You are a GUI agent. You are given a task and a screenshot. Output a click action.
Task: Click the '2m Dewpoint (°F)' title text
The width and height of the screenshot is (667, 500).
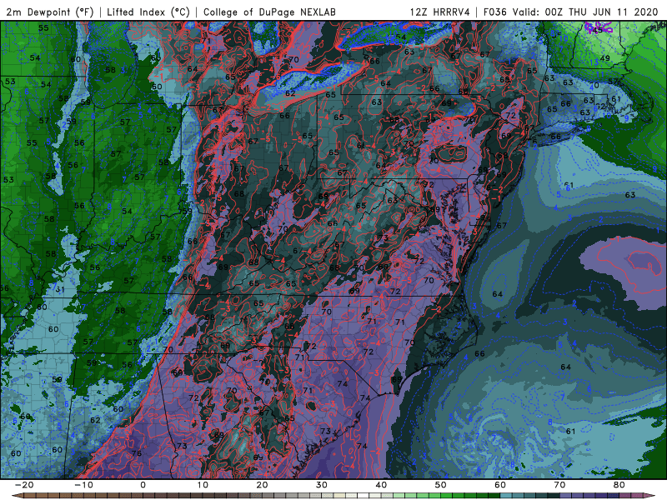point(49,12)
